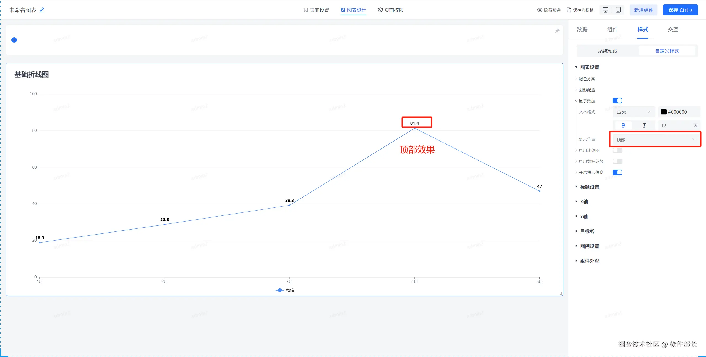706x357 pixels.
Task: Click the blue plus add-filter icon
Action: coord(14,40)
